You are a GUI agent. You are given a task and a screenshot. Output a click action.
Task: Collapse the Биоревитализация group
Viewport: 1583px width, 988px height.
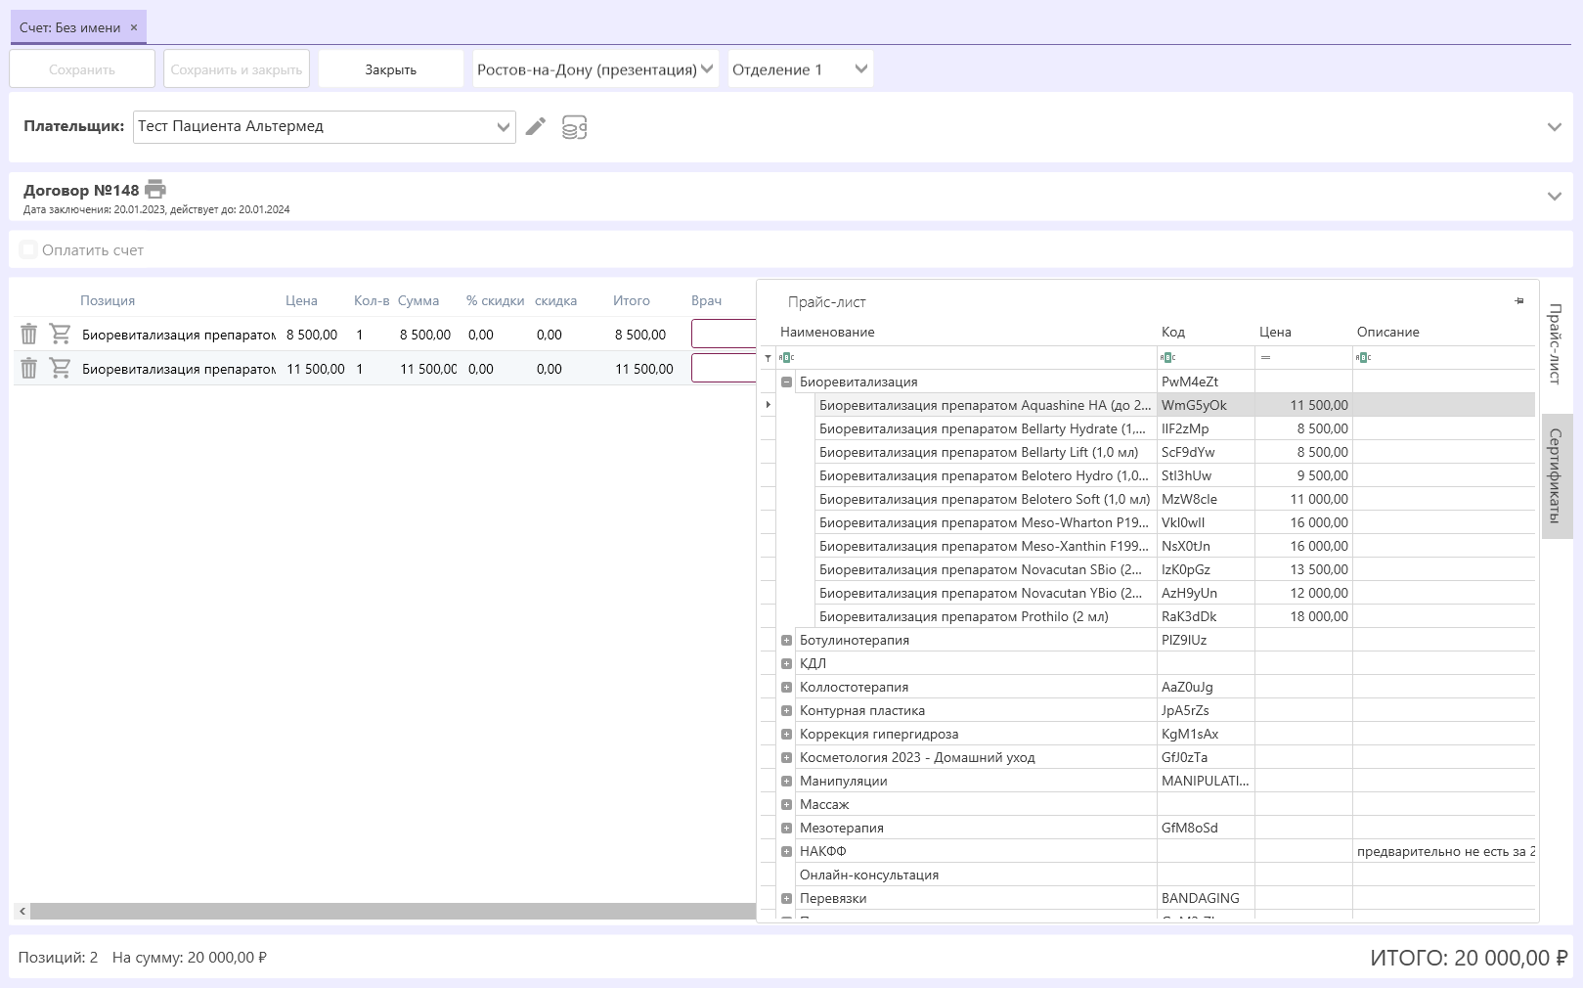pos(786,382)
